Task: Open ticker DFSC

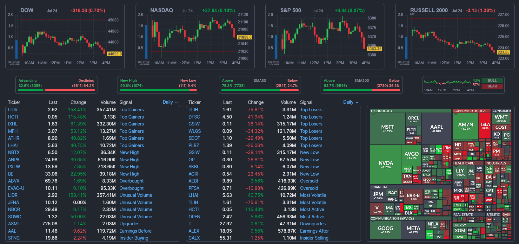Action: point(194,117)
